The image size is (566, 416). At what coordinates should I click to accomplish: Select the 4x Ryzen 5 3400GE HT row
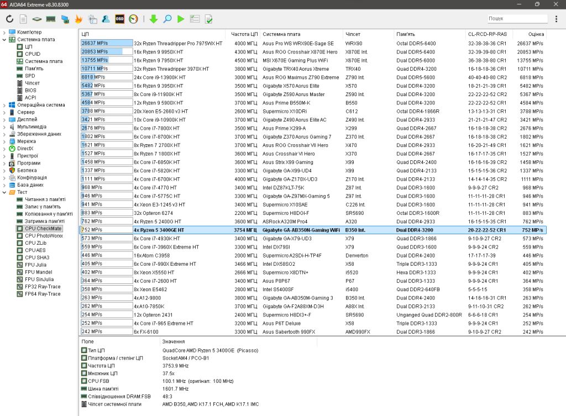coord(313,230)
